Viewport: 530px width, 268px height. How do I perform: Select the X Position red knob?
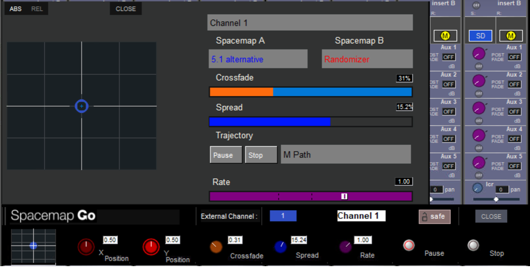point(86,247)
